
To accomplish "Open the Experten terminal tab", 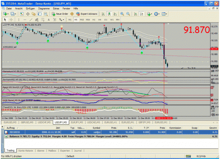I will (65, 151).
